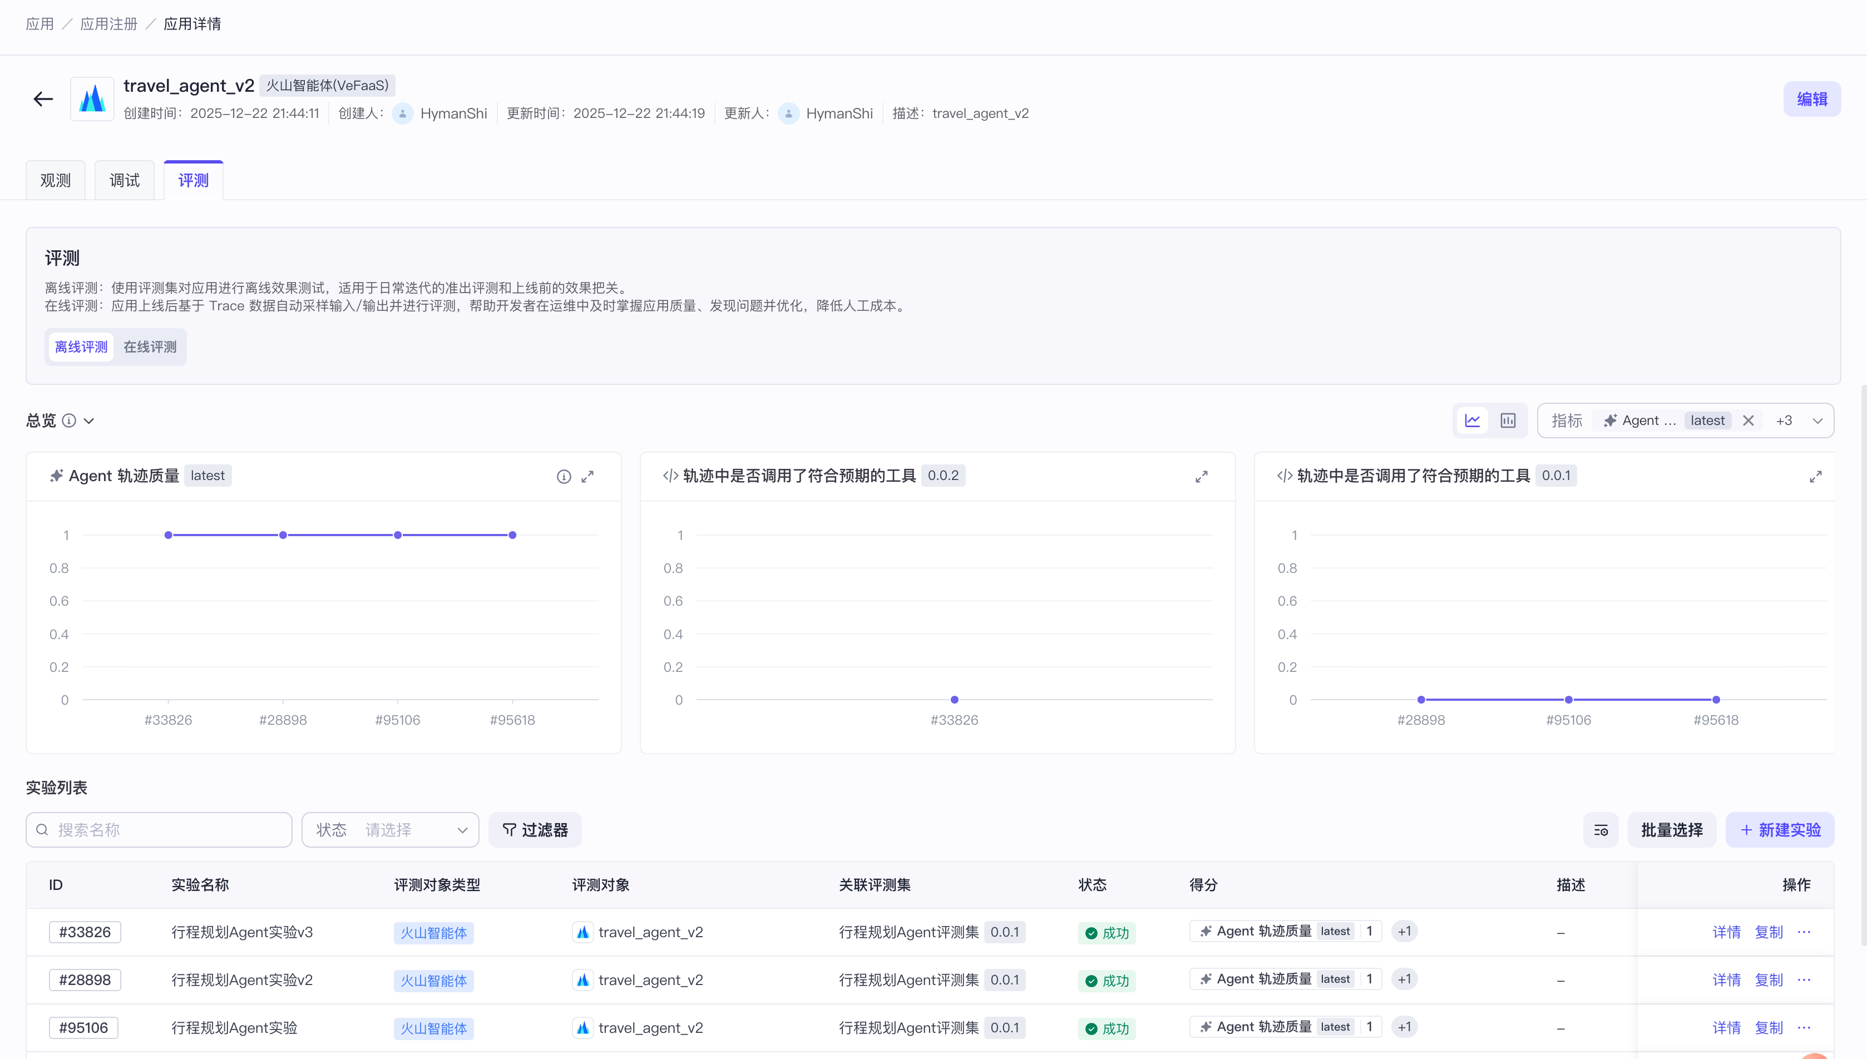Select the 在线评测 mode toggle
The image size is (1867, 1059).
pos(150,347)
